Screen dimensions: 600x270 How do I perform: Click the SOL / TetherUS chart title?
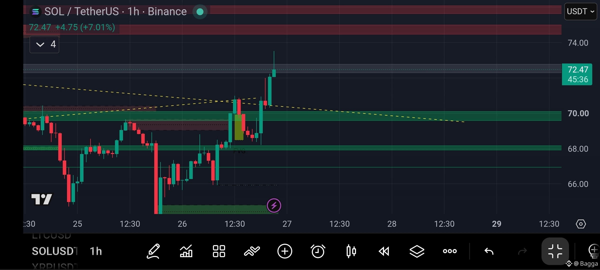pyautogui.click(x=115, y=11)
